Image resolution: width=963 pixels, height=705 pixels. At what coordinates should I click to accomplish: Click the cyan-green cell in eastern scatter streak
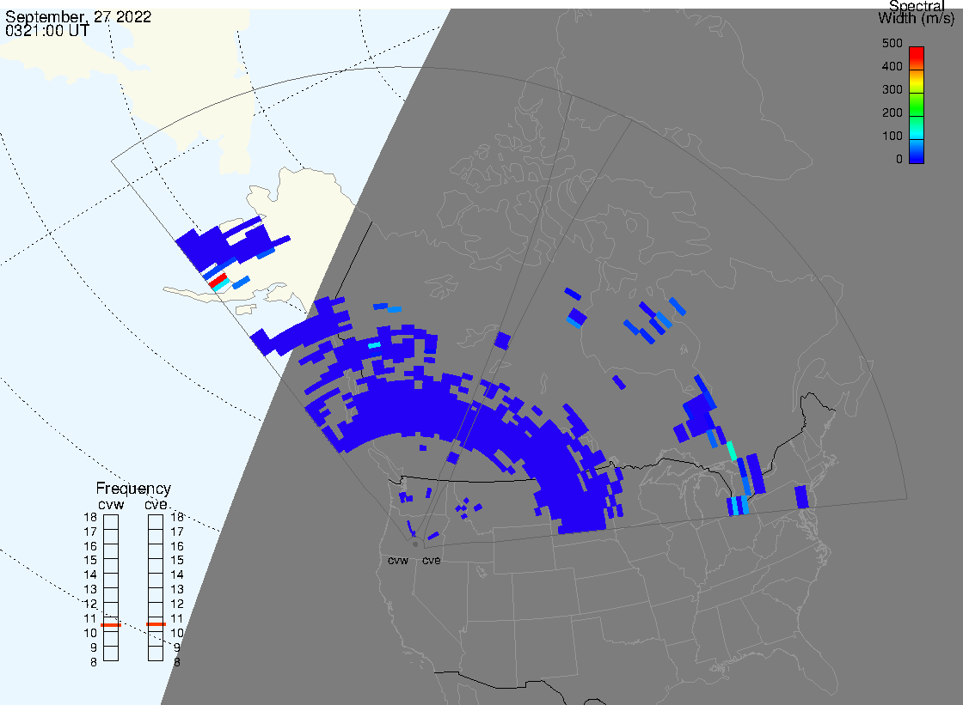tap(732, 451)
